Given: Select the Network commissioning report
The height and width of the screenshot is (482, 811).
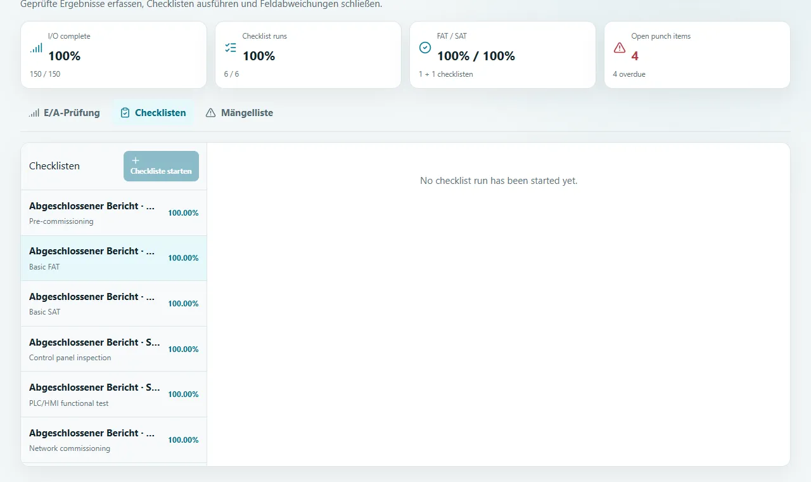Looking at the screenshot, I should coord(114,440).
